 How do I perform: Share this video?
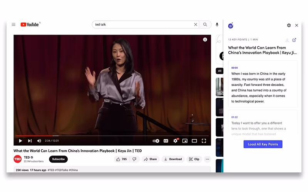point(151,159)
